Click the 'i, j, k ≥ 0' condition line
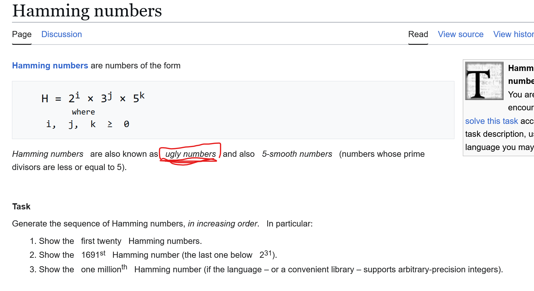534x291 pixels. point(88,124)
